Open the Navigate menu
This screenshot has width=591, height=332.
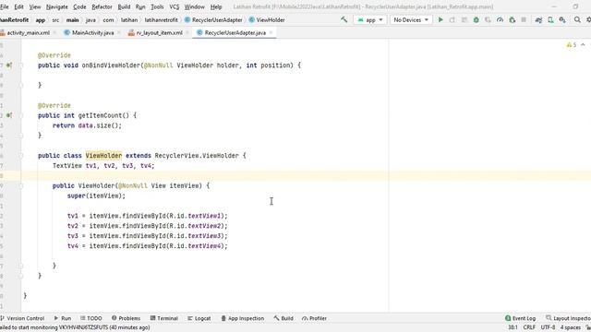click(56, 6)
